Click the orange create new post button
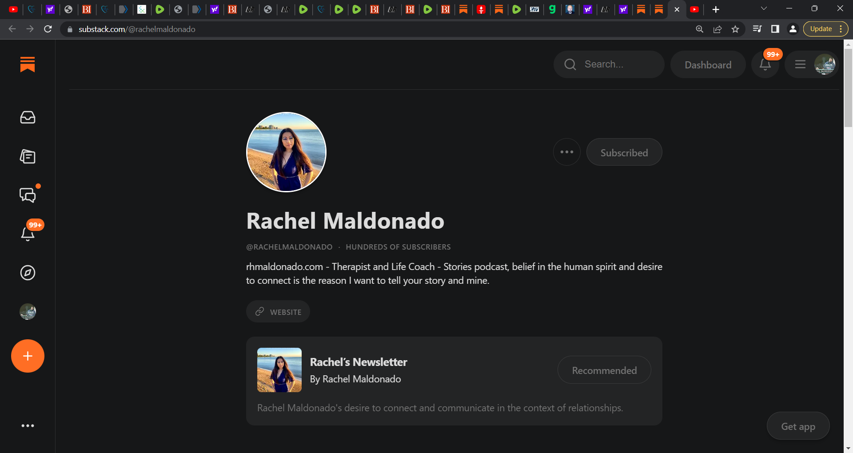The width and height of the screenshot is (853, 453). click(28, 356)
